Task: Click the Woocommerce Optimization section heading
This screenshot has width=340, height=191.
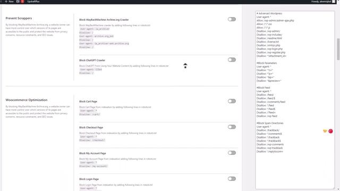Action: [x=27, y=100]
